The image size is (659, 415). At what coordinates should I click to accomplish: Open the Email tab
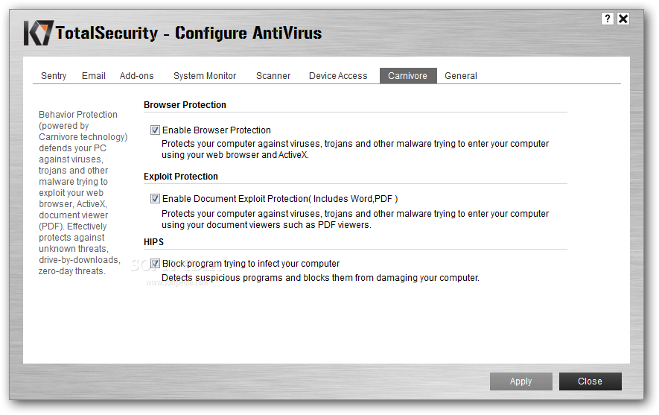pyautogui.click(x=93, y=76)
